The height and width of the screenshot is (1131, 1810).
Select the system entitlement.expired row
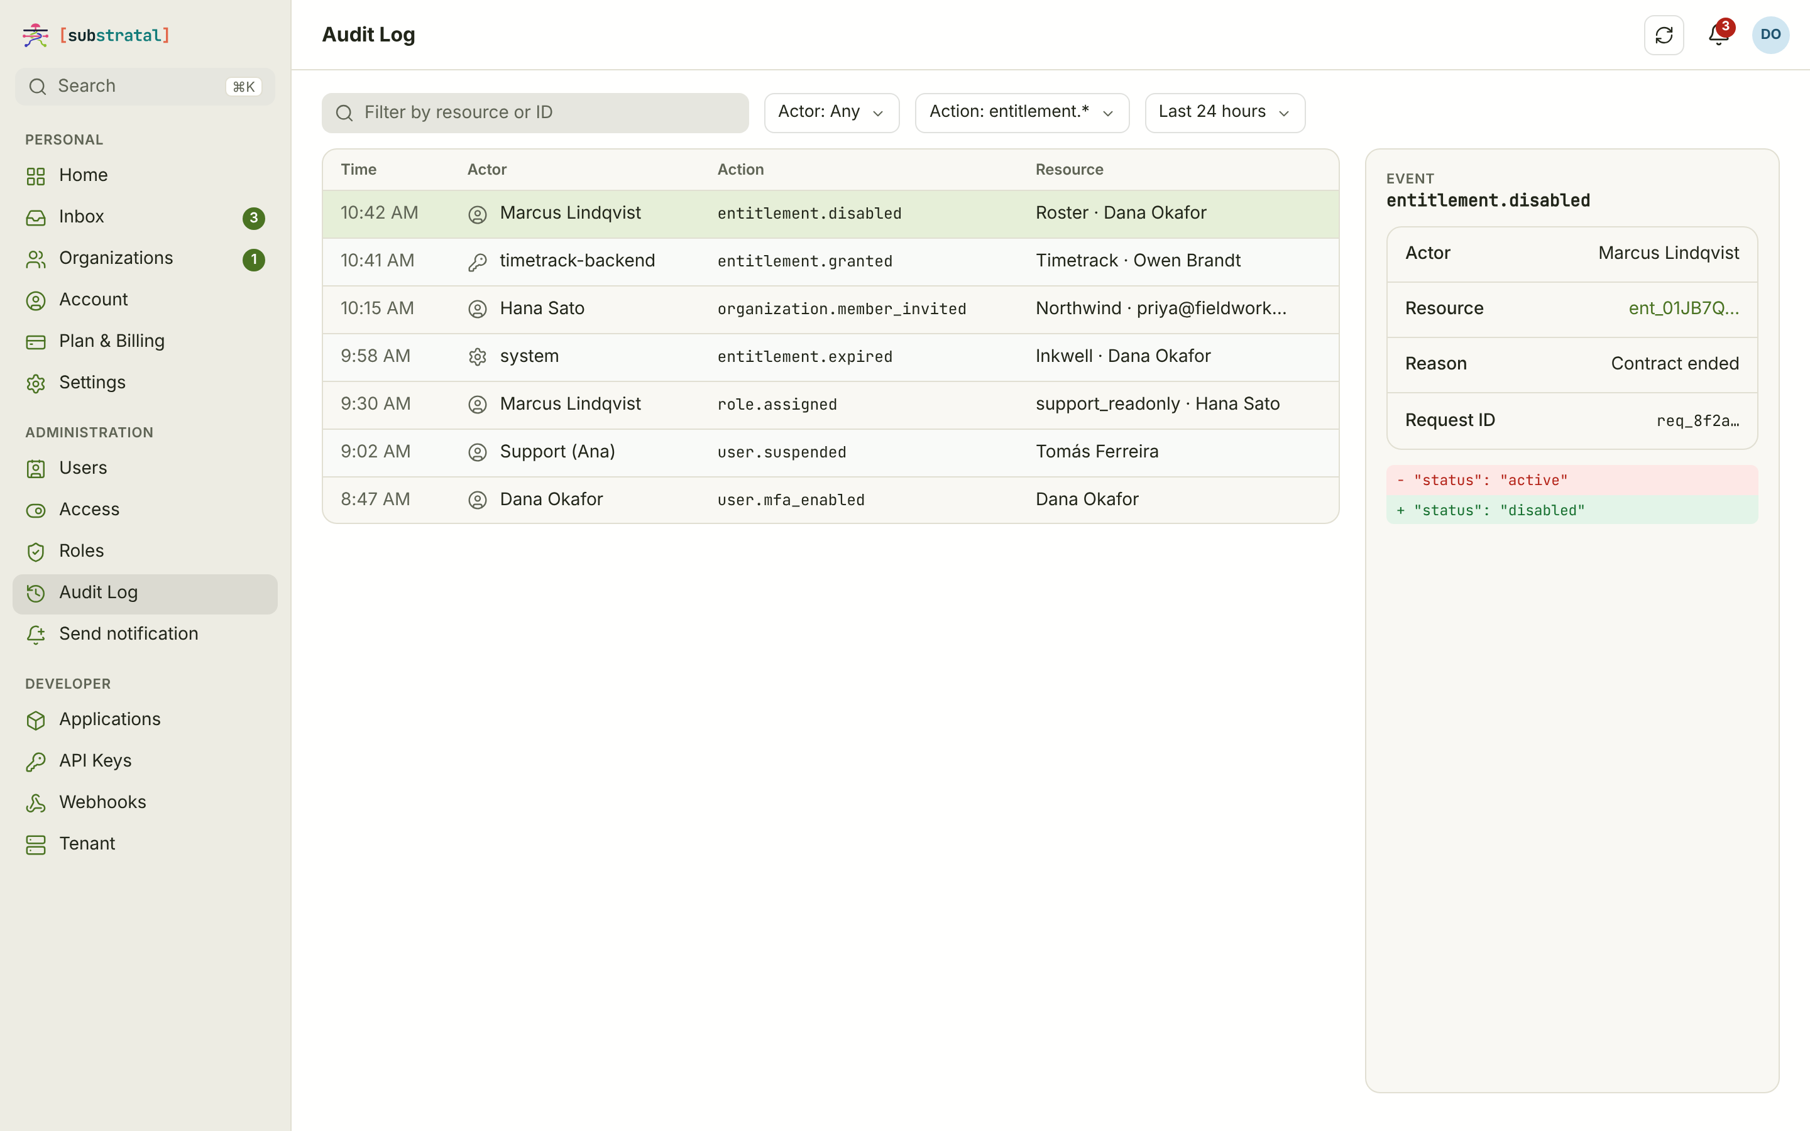830,357
